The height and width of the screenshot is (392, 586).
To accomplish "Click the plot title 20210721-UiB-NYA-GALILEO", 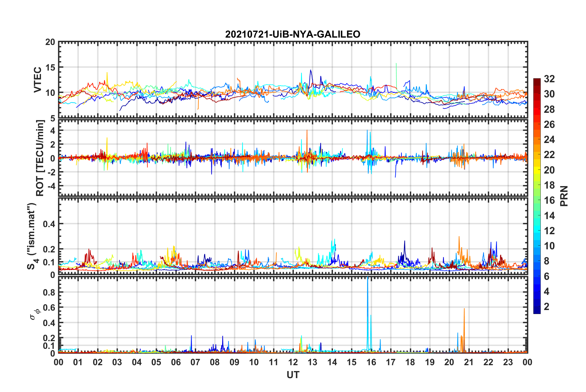I will [293, 34].
